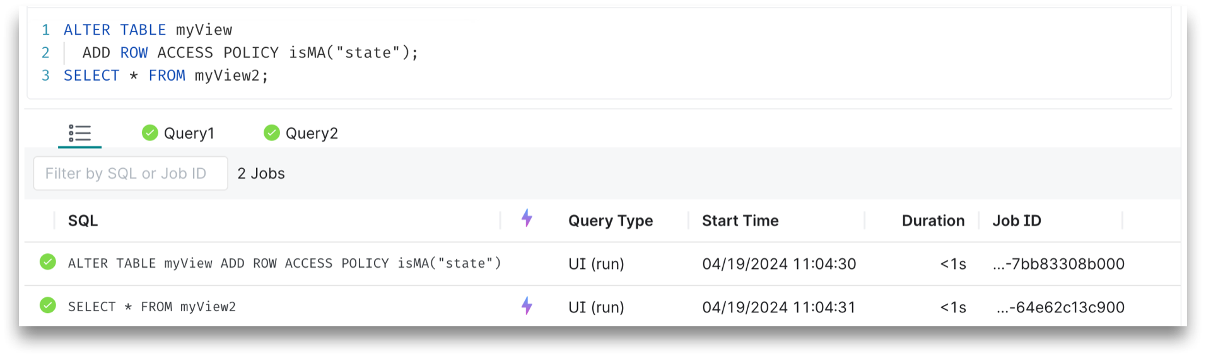This screenshot has width=1206, height=359.
Task: Click the green checkmark beside Query2
Action: pos(271,133)
